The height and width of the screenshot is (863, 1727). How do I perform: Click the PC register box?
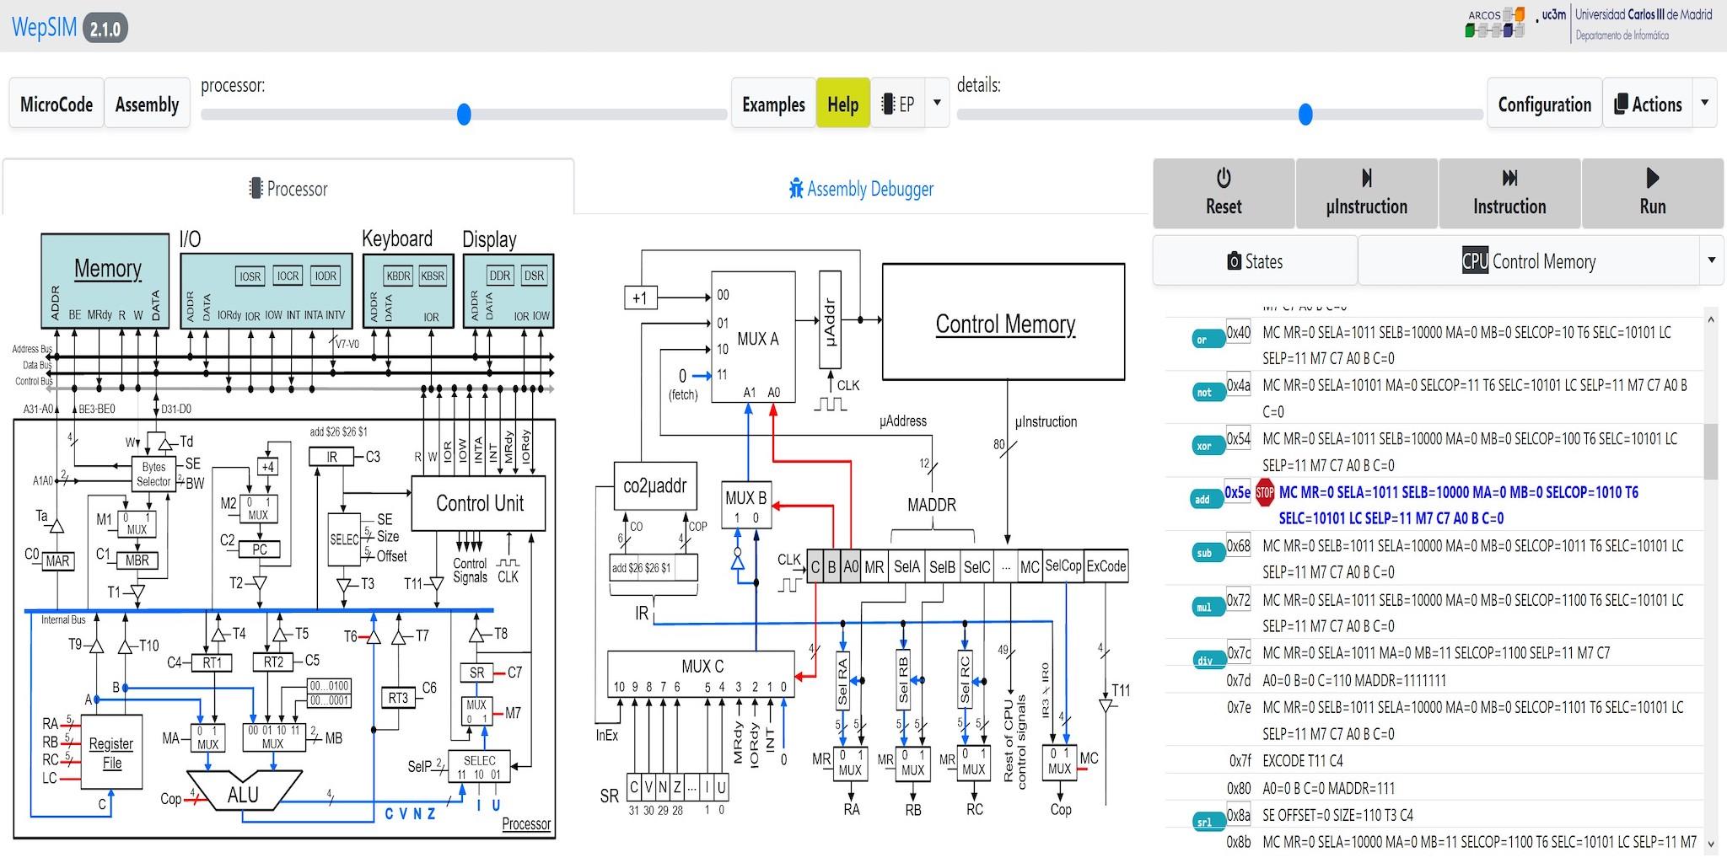259,549
